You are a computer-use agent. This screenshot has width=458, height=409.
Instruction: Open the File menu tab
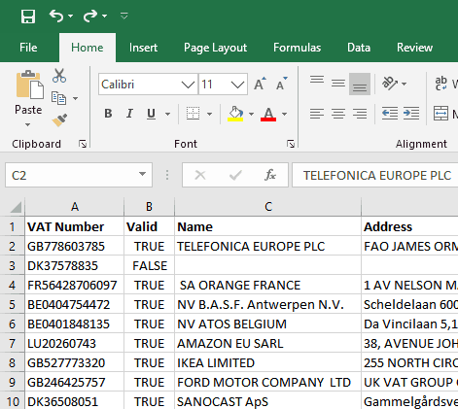pos(28,48)
